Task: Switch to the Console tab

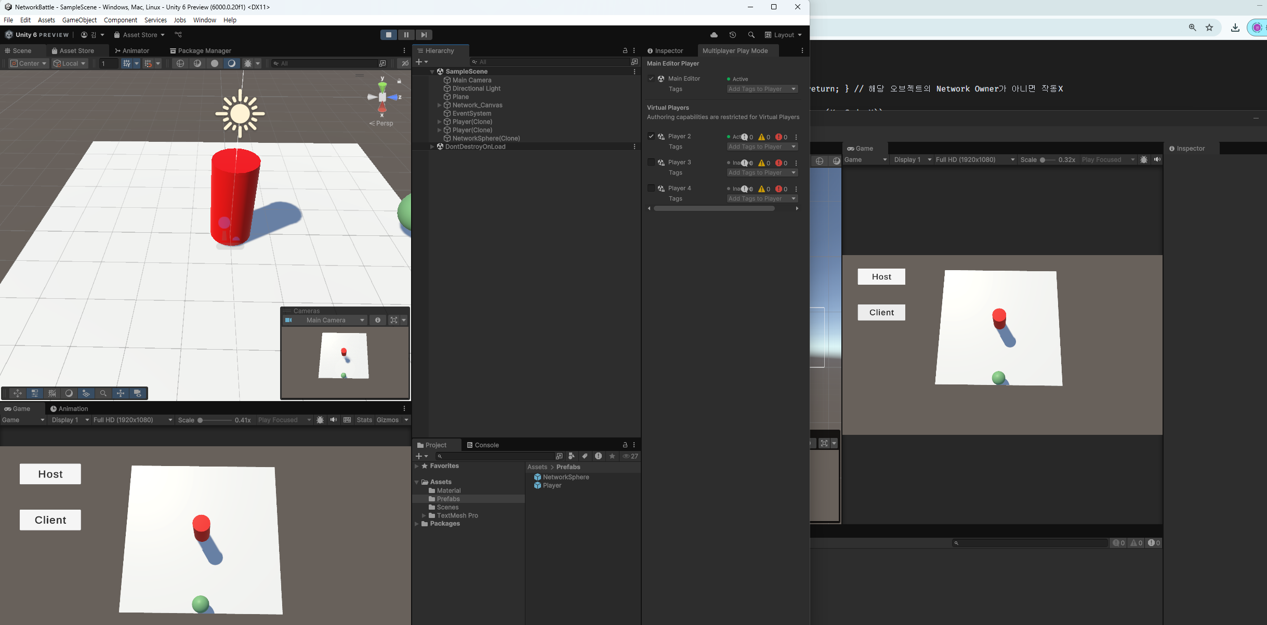Action: click(483, 445)
